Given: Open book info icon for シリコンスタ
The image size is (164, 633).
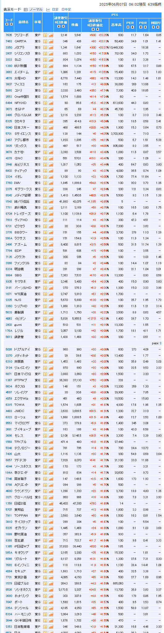Looking at the screenshot, I should click(x=45, y=54).
